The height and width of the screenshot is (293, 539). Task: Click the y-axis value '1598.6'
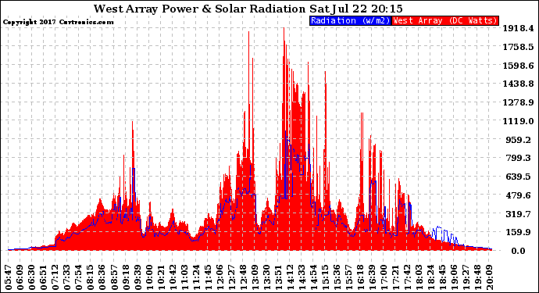(x=519, y=66)
